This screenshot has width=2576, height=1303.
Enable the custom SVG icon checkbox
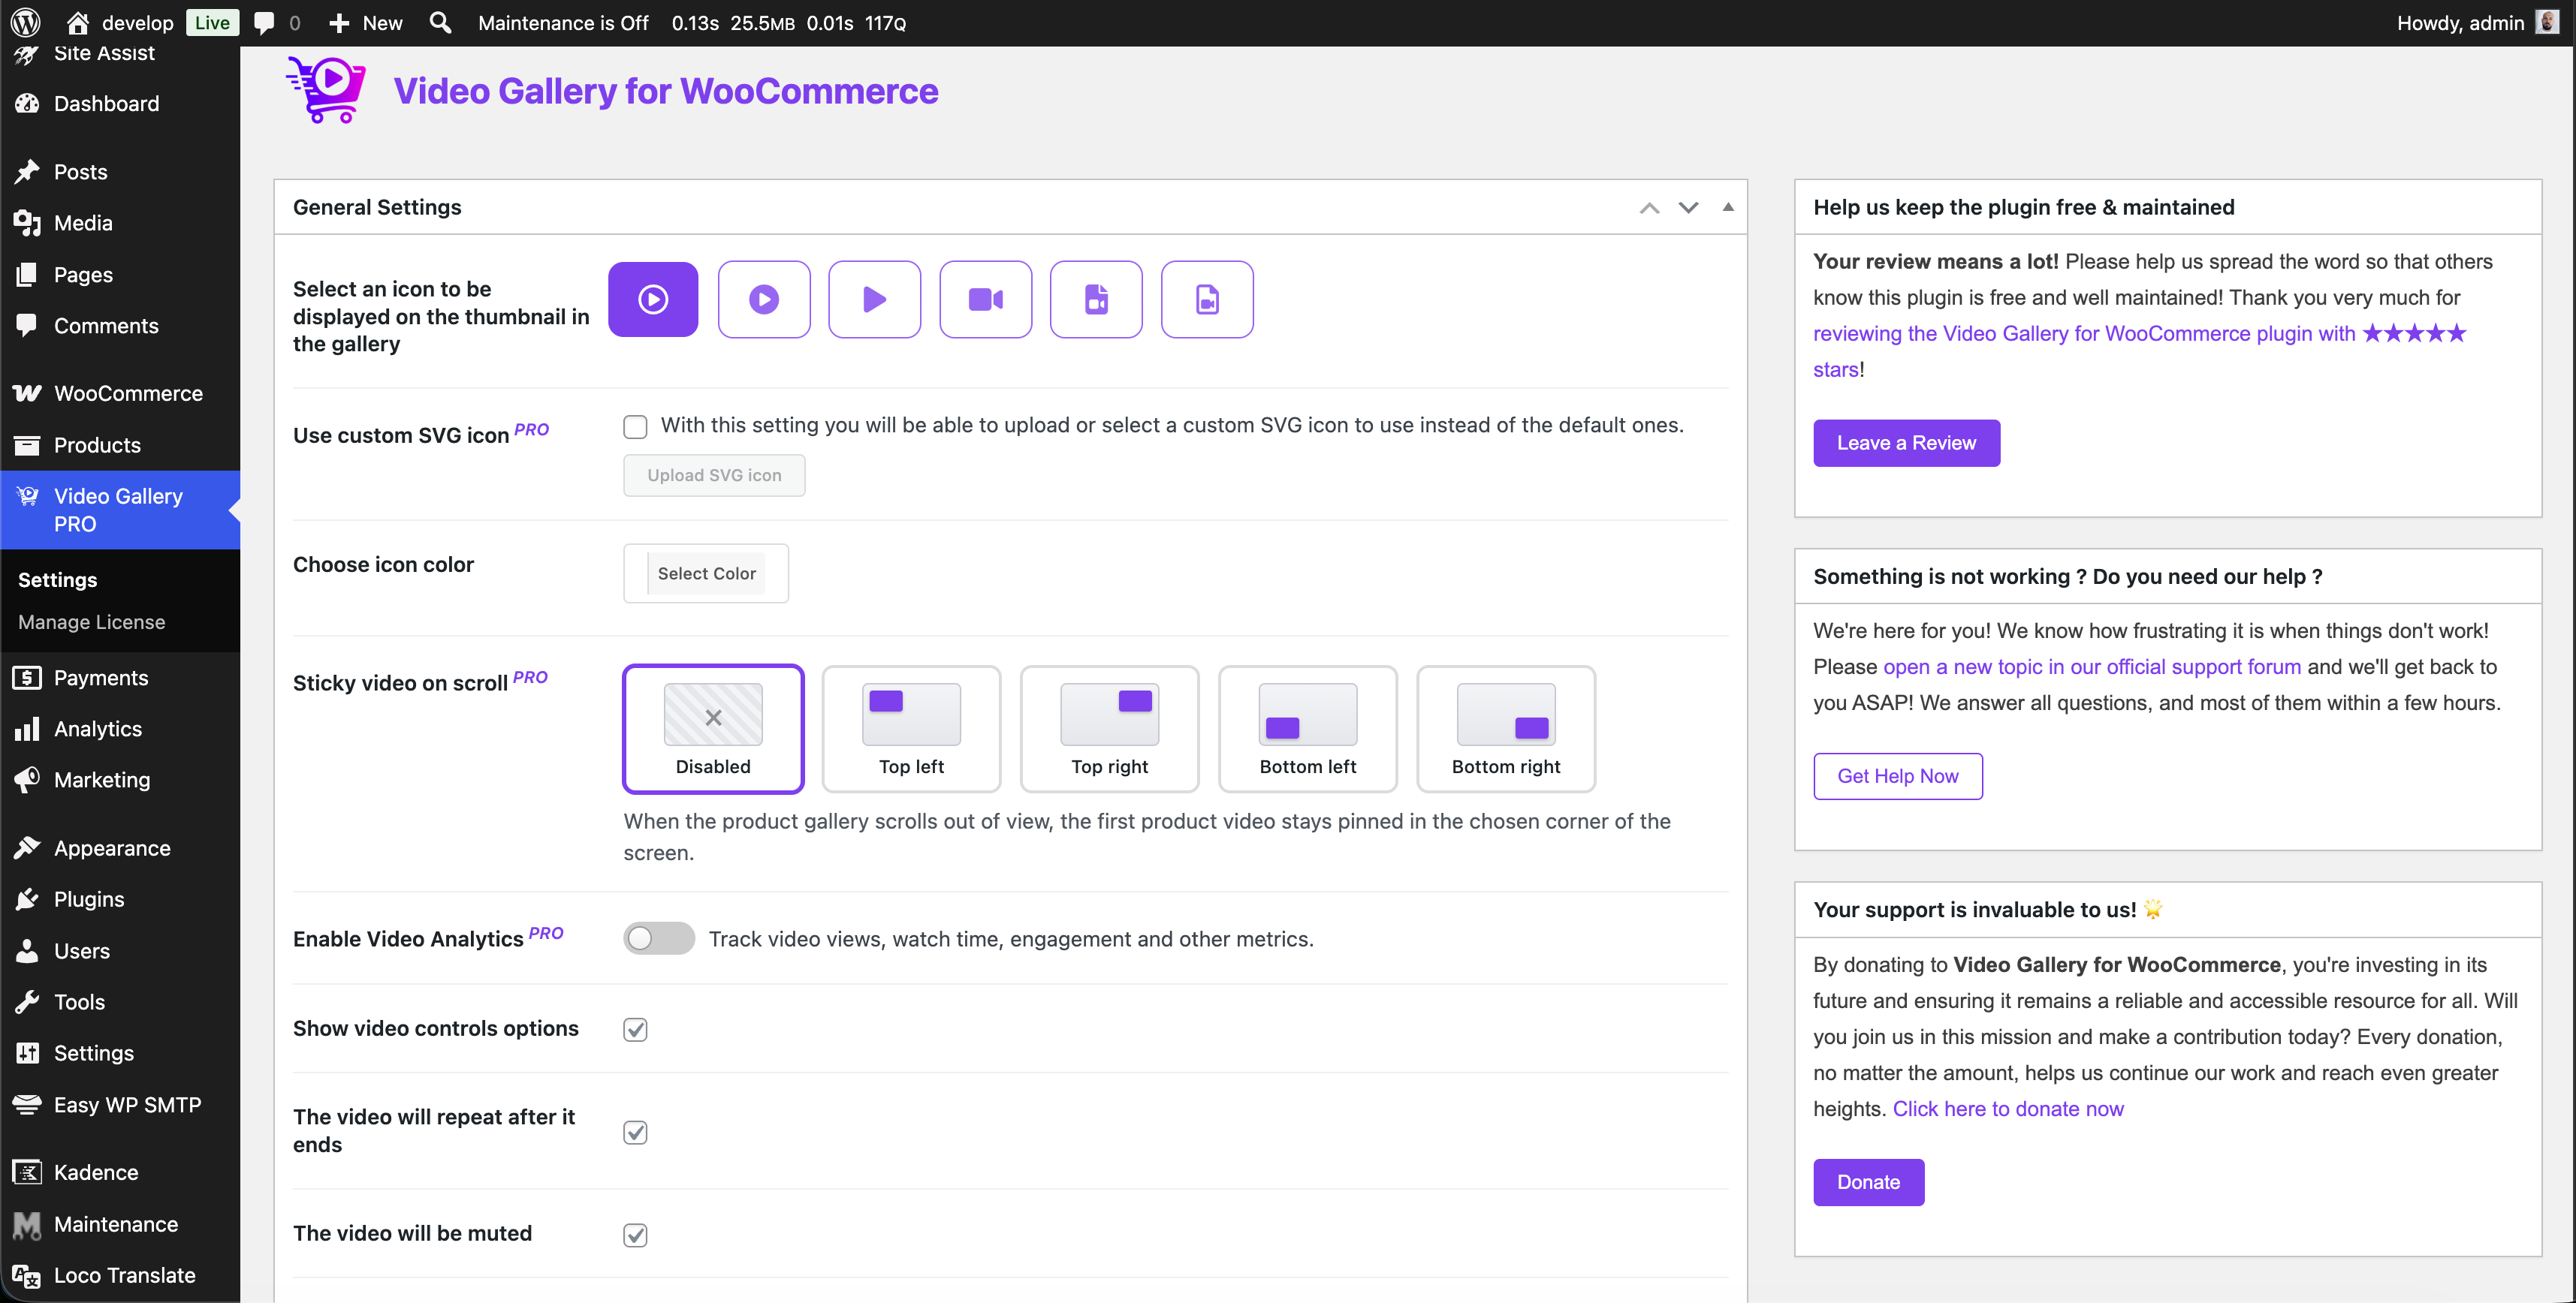[635, 426]
